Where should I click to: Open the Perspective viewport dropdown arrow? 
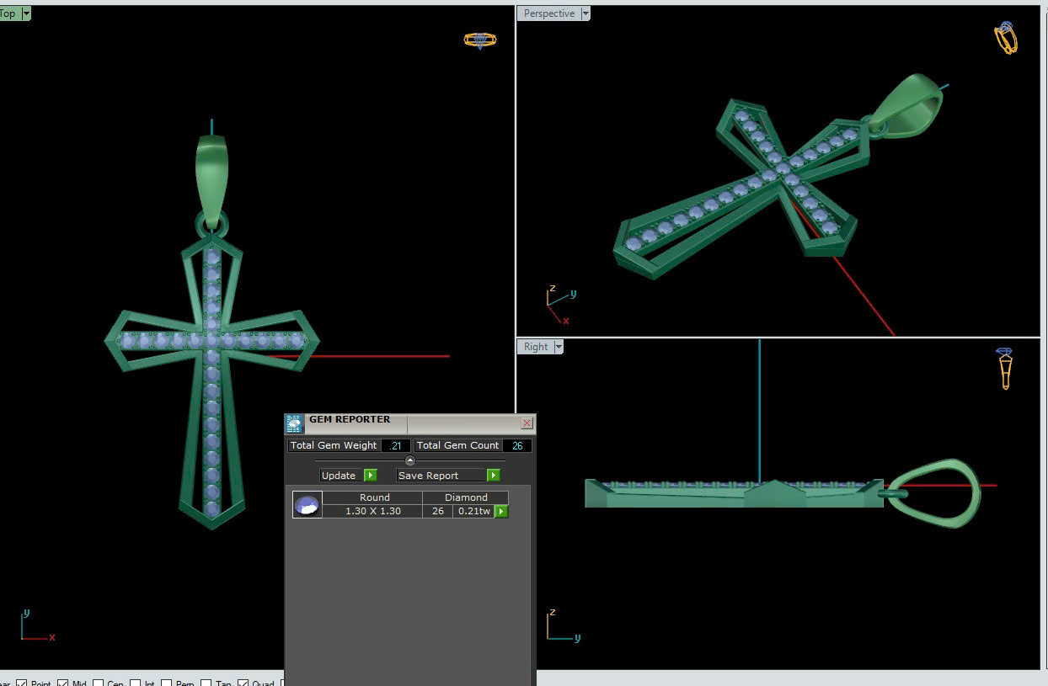pyautogui.click(x=585, y=13)
